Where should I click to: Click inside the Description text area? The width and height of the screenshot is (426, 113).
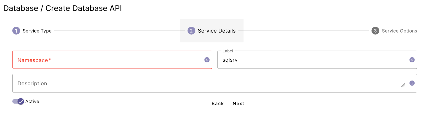[x=215, y=83]
